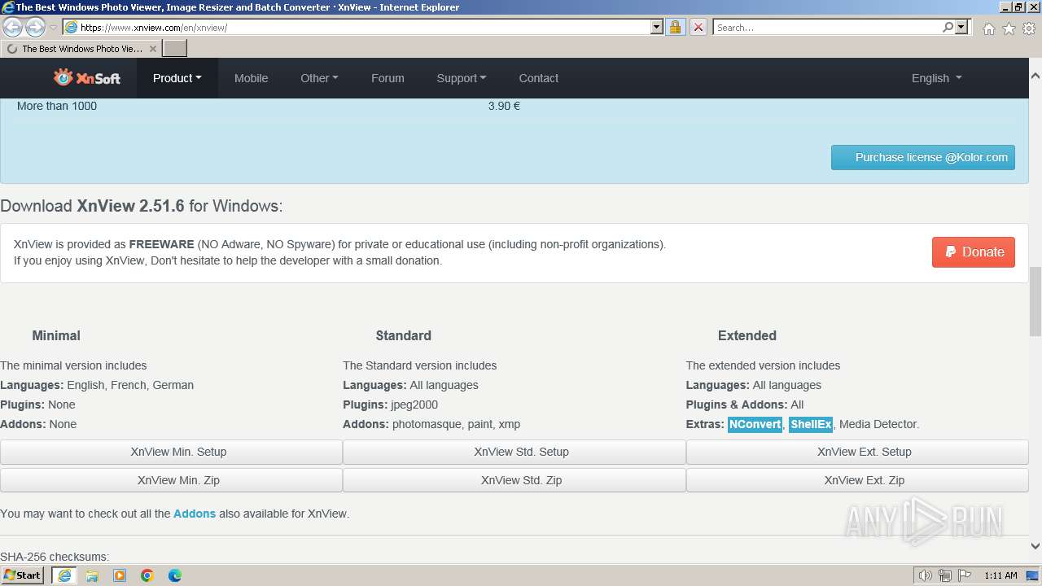Expand the address bar history dropdown

657,27
